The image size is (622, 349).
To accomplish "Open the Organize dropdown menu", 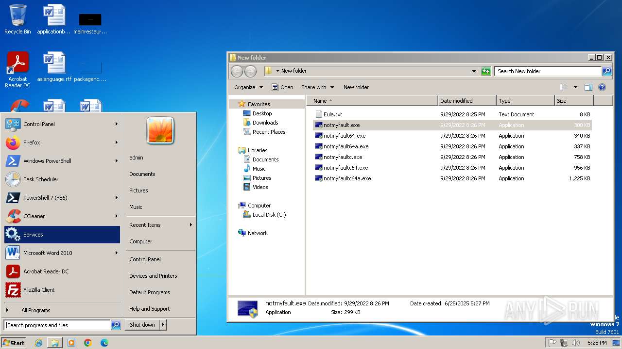I will (x=248, y=87).
